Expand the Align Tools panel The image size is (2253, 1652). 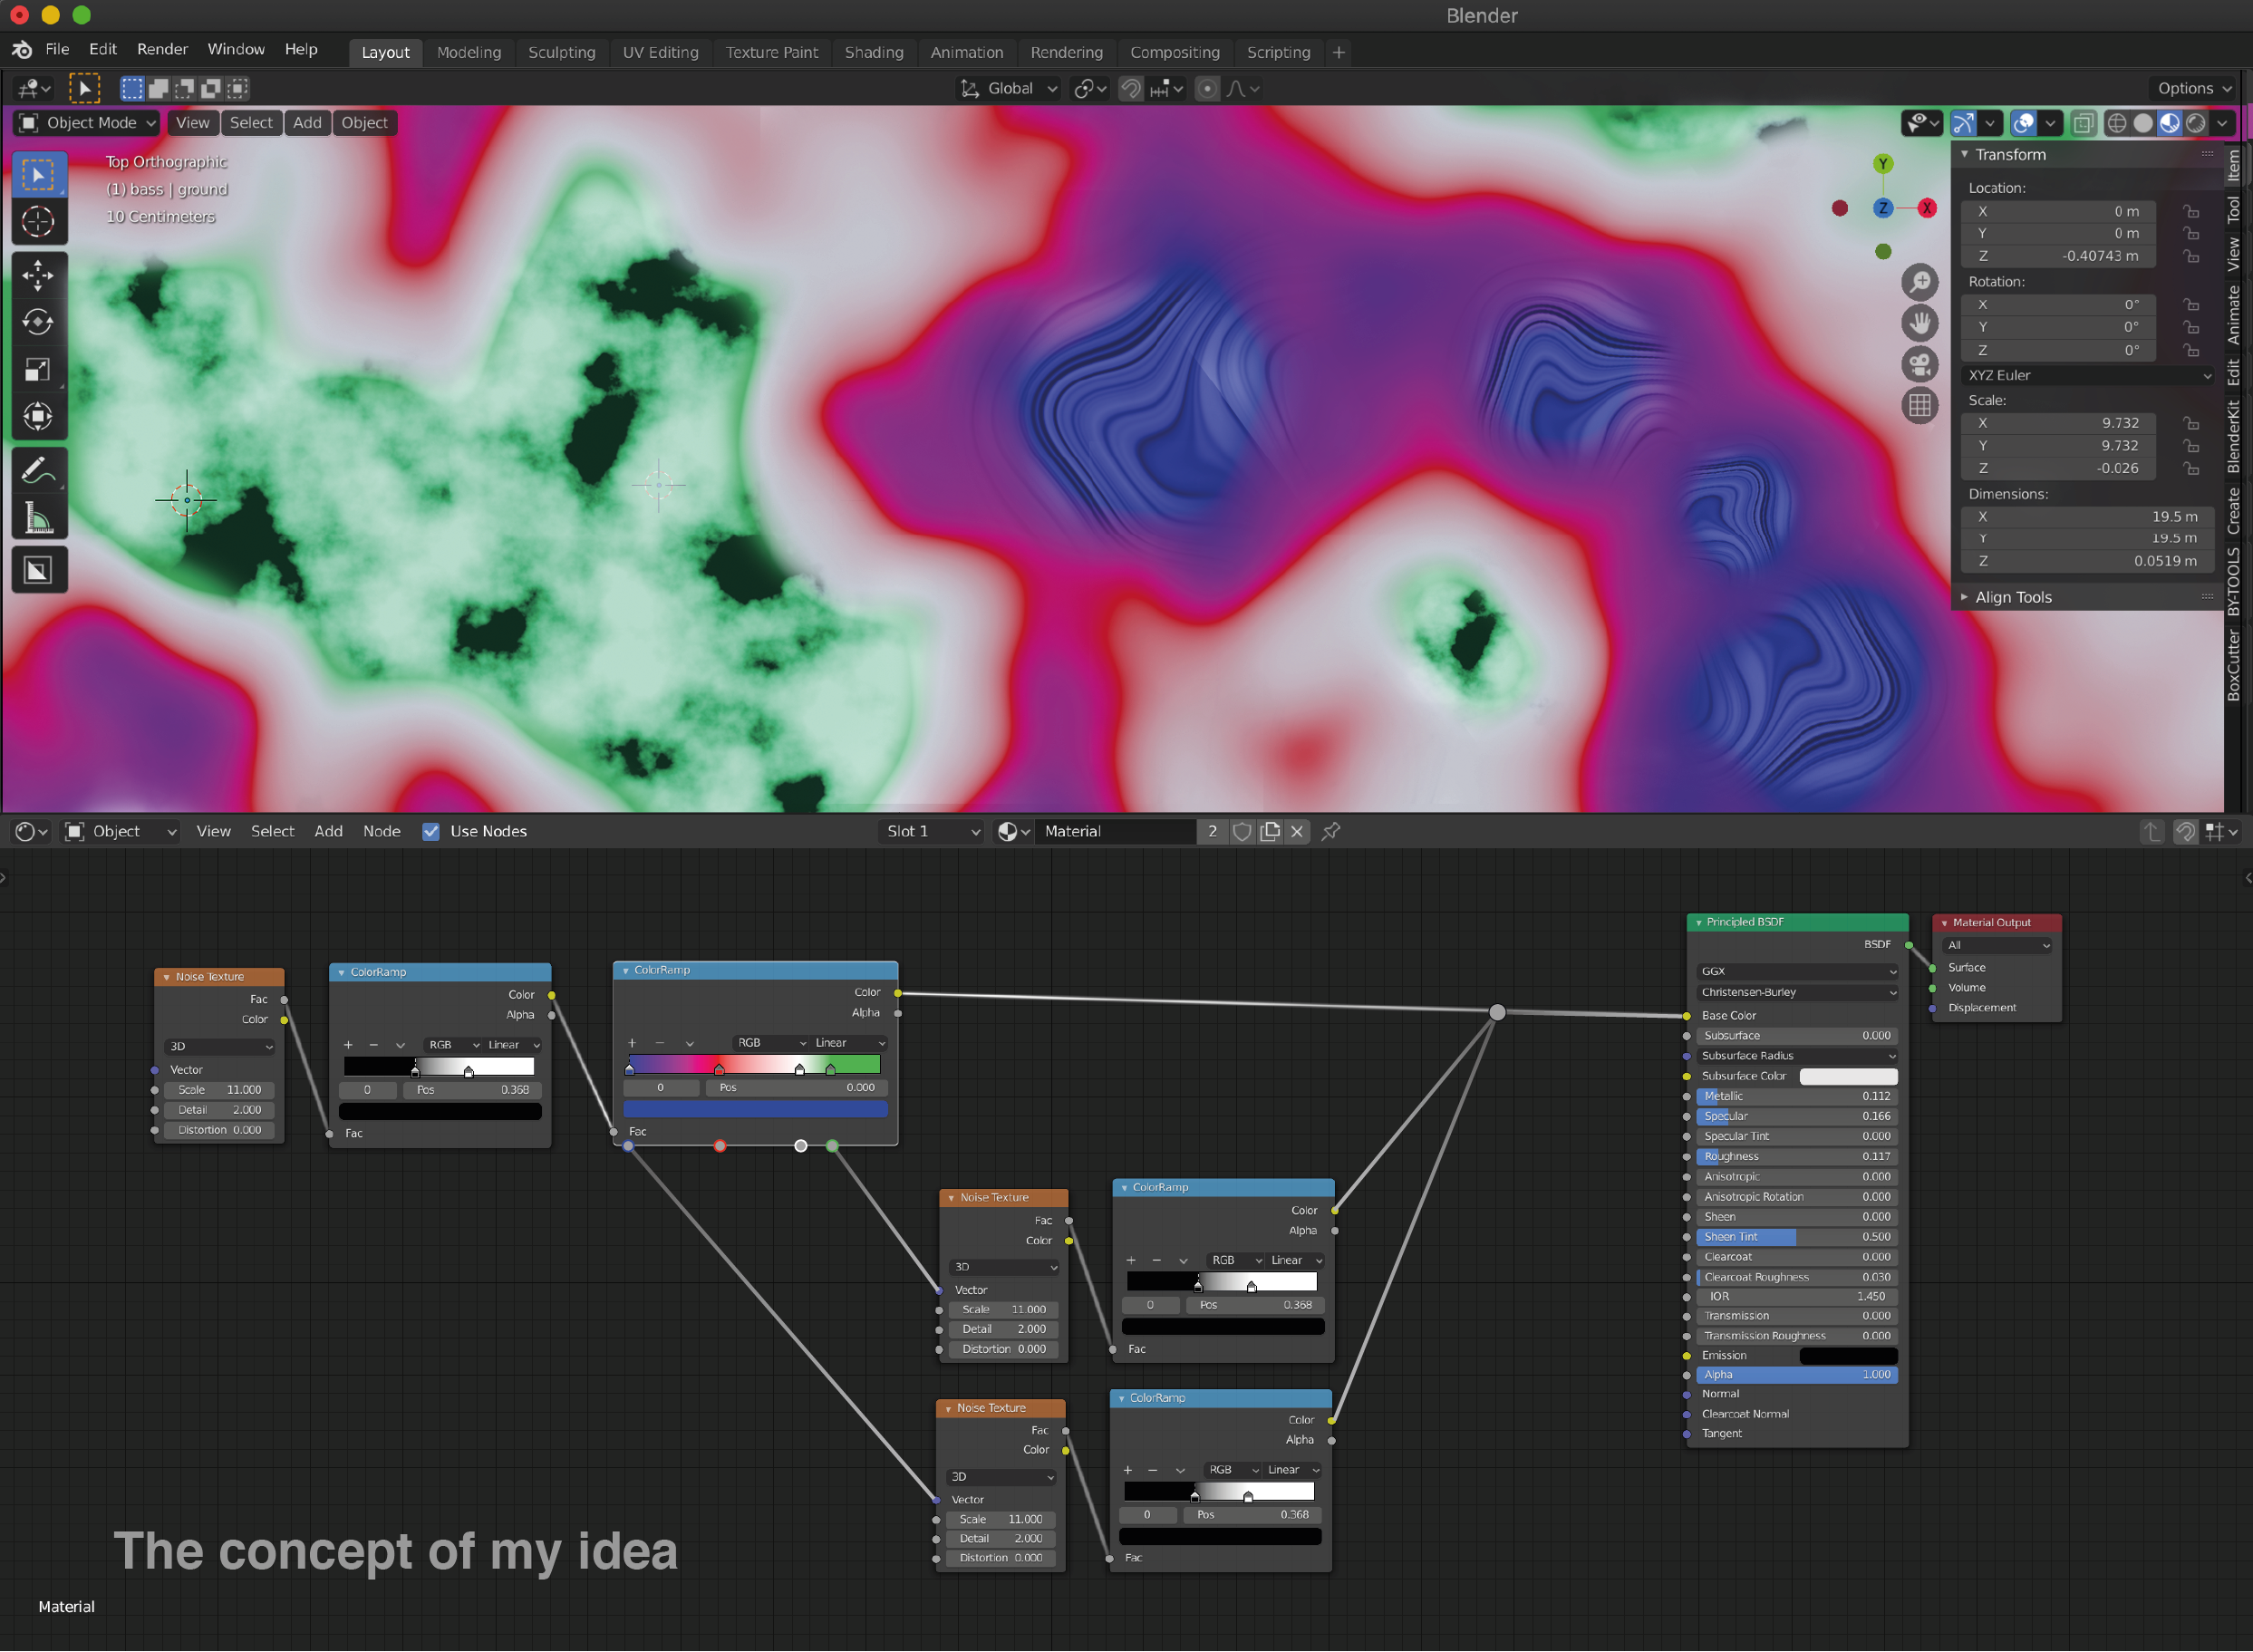point(2012,597)
